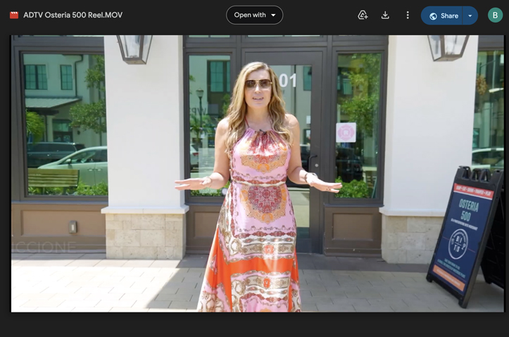509x337 pixels.
Task: Click the ADTV Osteria 500 Reel.MOV file name
Action: point(73,15)
